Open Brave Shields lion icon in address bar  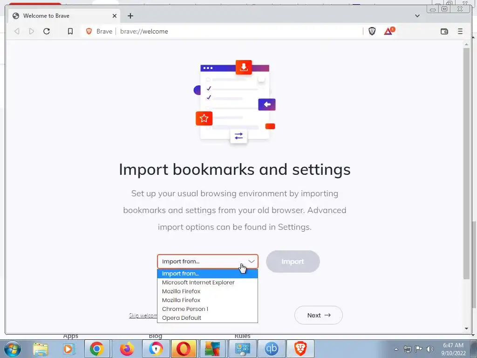coord(372,31)
